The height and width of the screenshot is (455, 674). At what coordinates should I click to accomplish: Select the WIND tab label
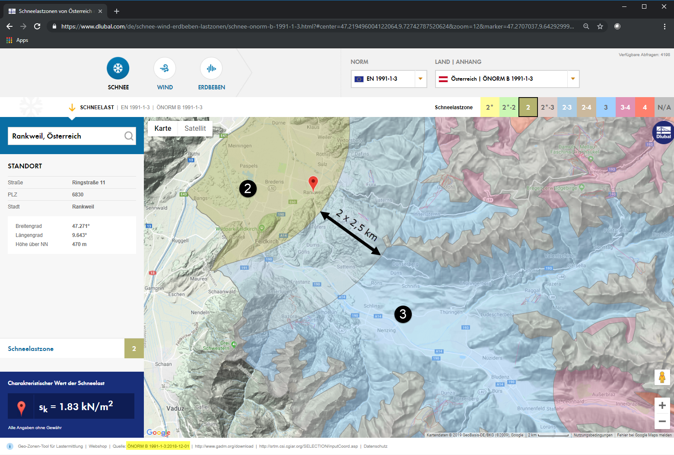tap(165, 87)
